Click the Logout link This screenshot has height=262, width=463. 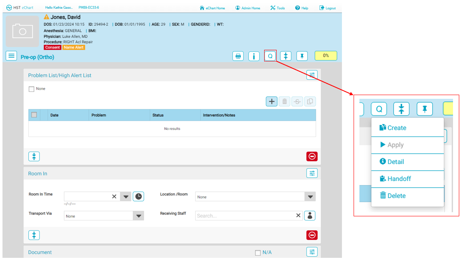[x=327, y=8]
